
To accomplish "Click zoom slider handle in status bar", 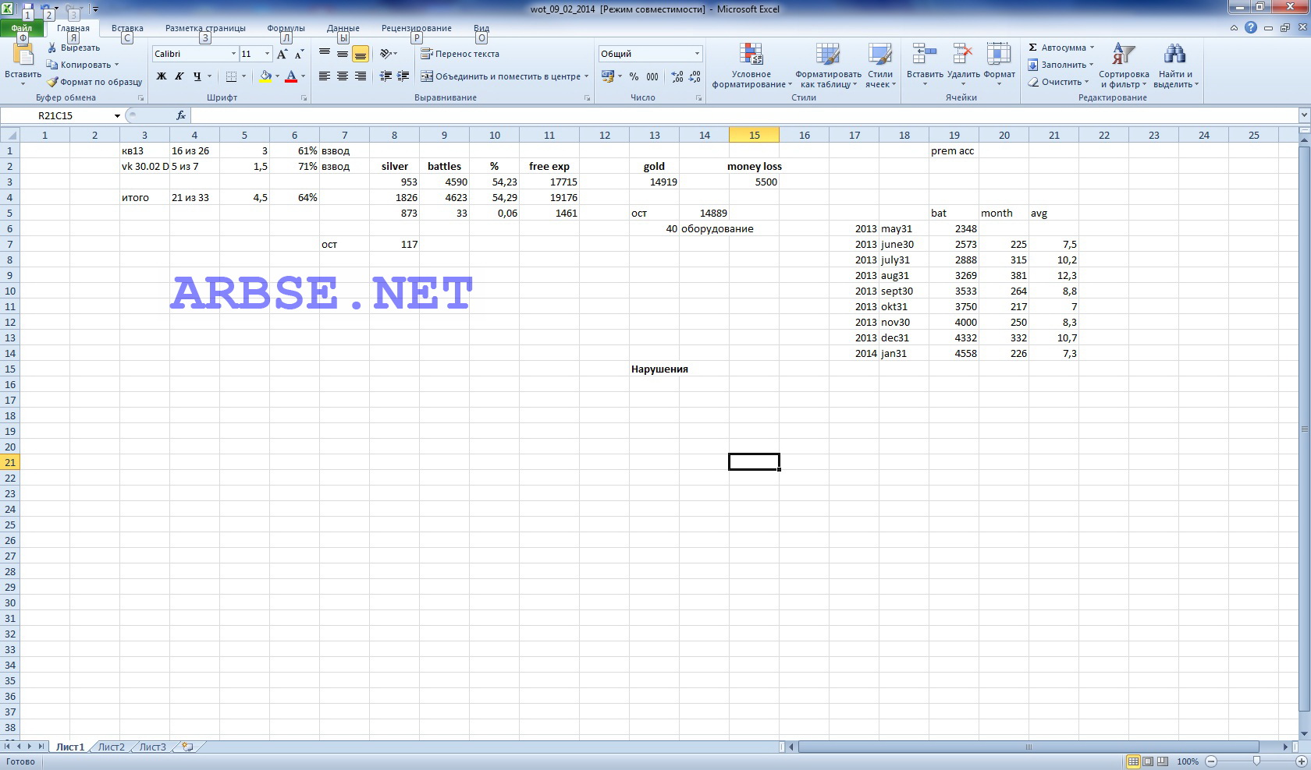I will 1256,761.
